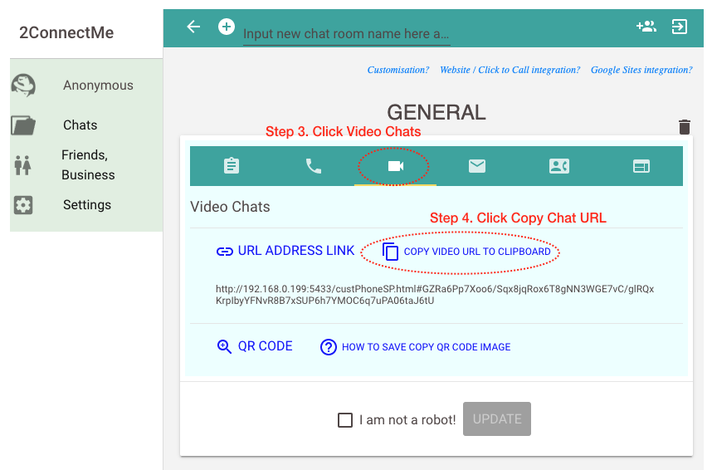Click the back arrow in header

pos(193,27)
